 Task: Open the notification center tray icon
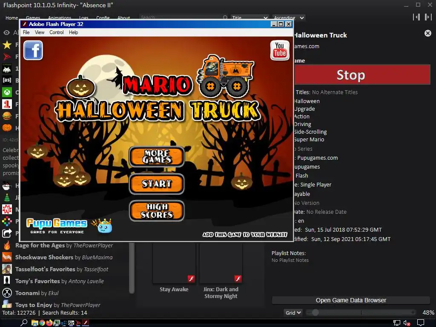coord(420,323)
